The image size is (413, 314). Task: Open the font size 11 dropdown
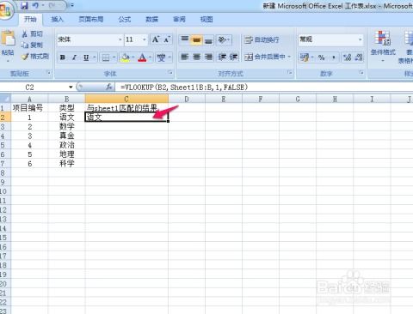tap(145, 39)
